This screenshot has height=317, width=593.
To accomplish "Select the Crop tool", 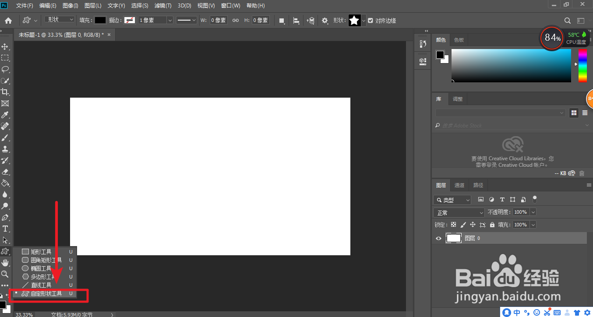I will pos(5,92).
